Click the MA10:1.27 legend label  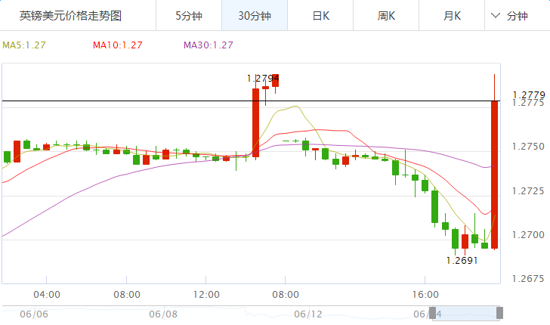pos(118,45)
